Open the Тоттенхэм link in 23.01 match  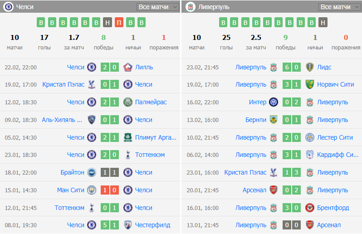click(150, 155)
